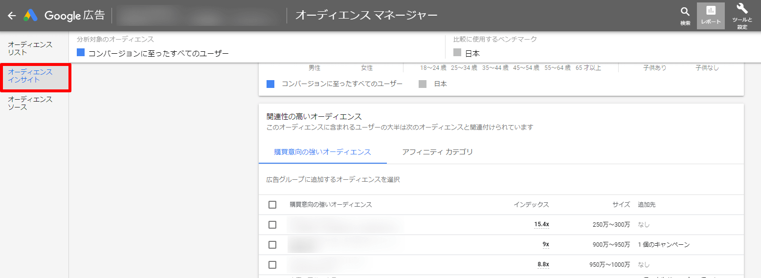
Task: Open ツールと設定 wrench icon
Action: pos(742,16)
